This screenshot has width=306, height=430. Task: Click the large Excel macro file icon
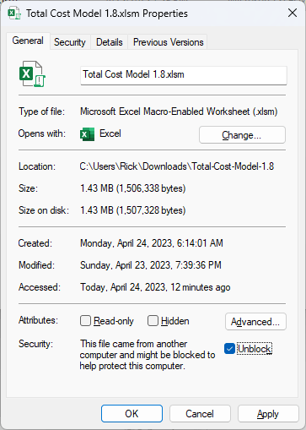tap(32, 74)
